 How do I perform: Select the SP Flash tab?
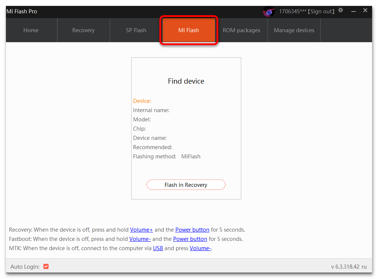(x=136, y=30)
